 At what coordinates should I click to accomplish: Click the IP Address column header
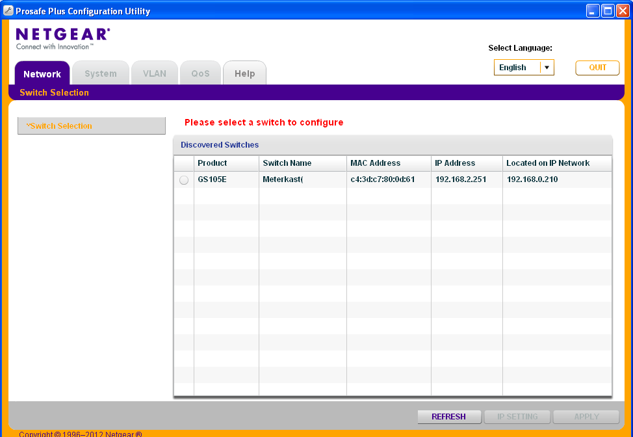coord(467,163)
